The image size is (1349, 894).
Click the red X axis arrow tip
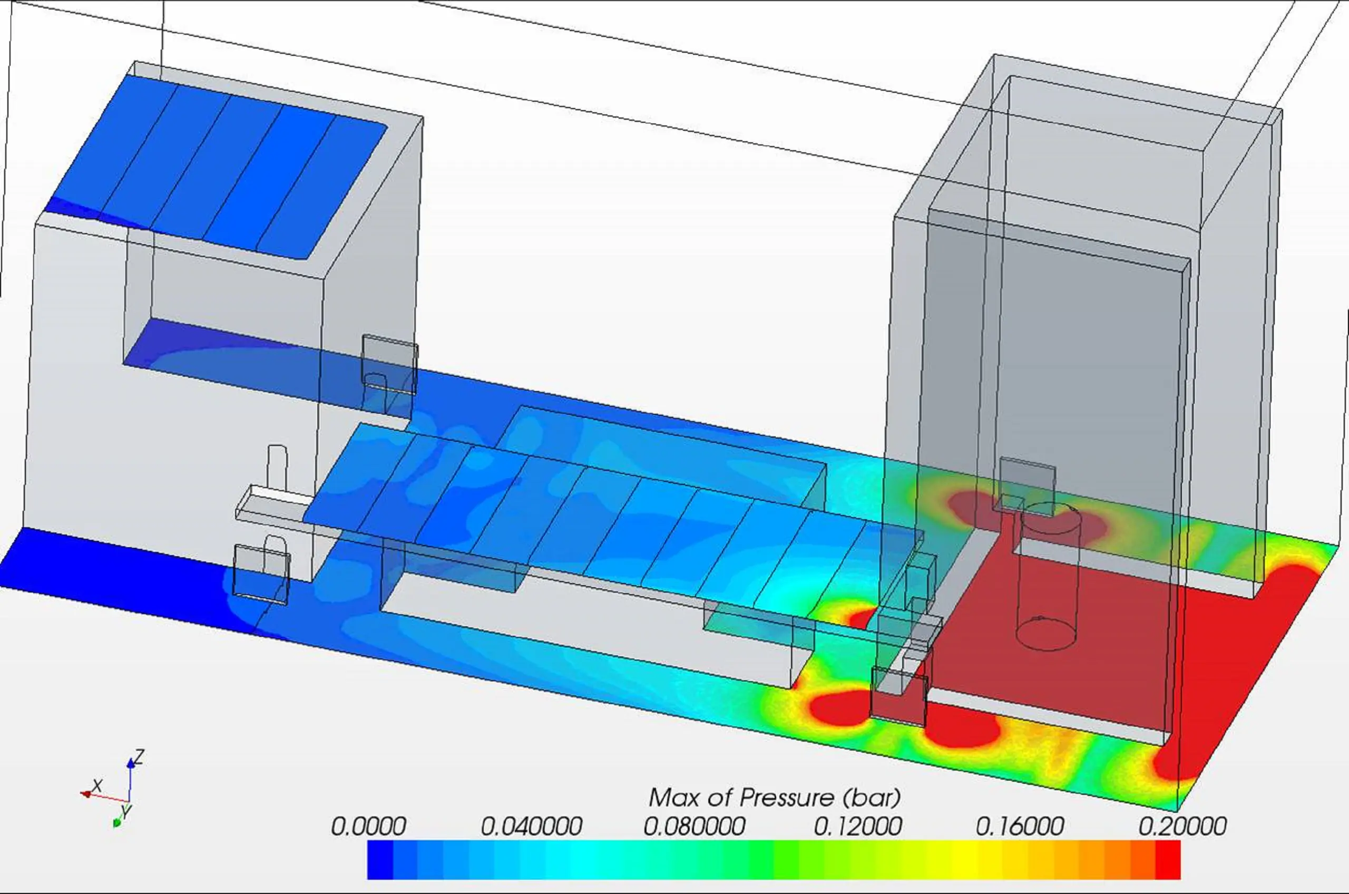click(x=85, y=794)
